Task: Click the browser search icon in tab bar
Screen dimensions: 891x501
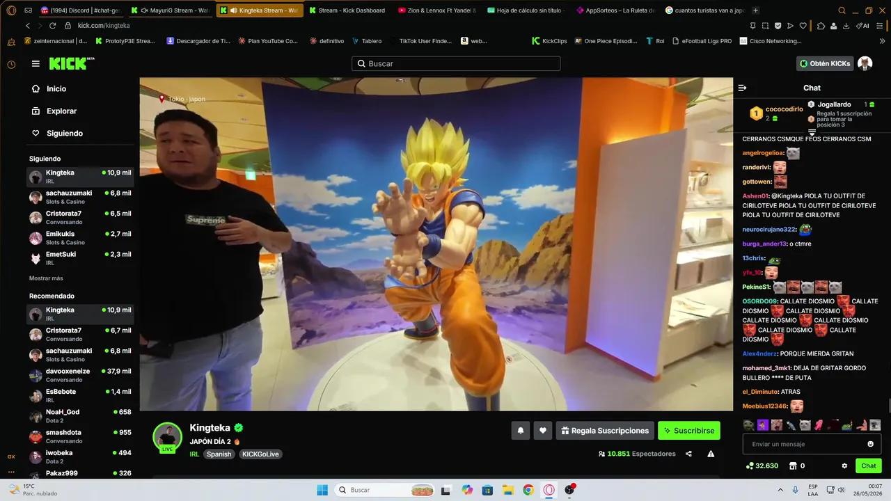Action: point(842,10)
